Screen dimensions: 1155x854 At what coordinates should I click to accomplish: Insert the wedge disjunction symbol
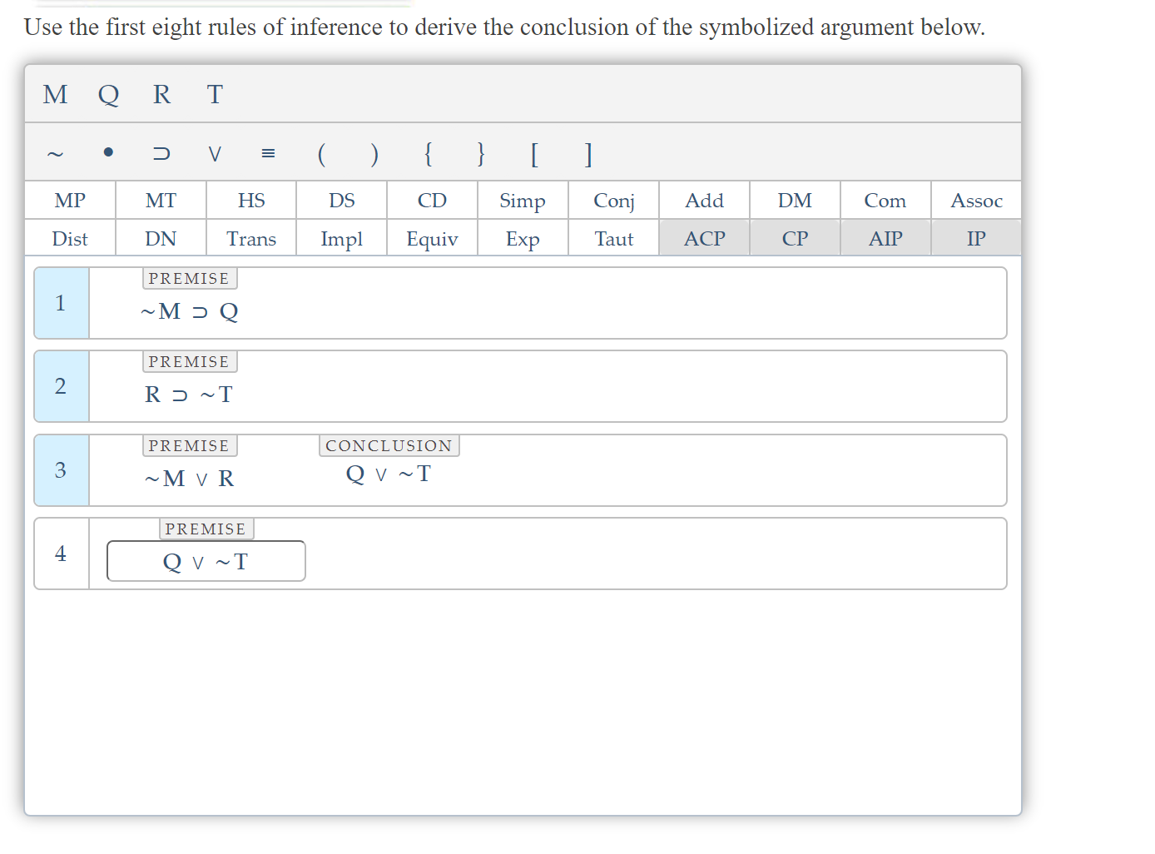tap(214, 154)
